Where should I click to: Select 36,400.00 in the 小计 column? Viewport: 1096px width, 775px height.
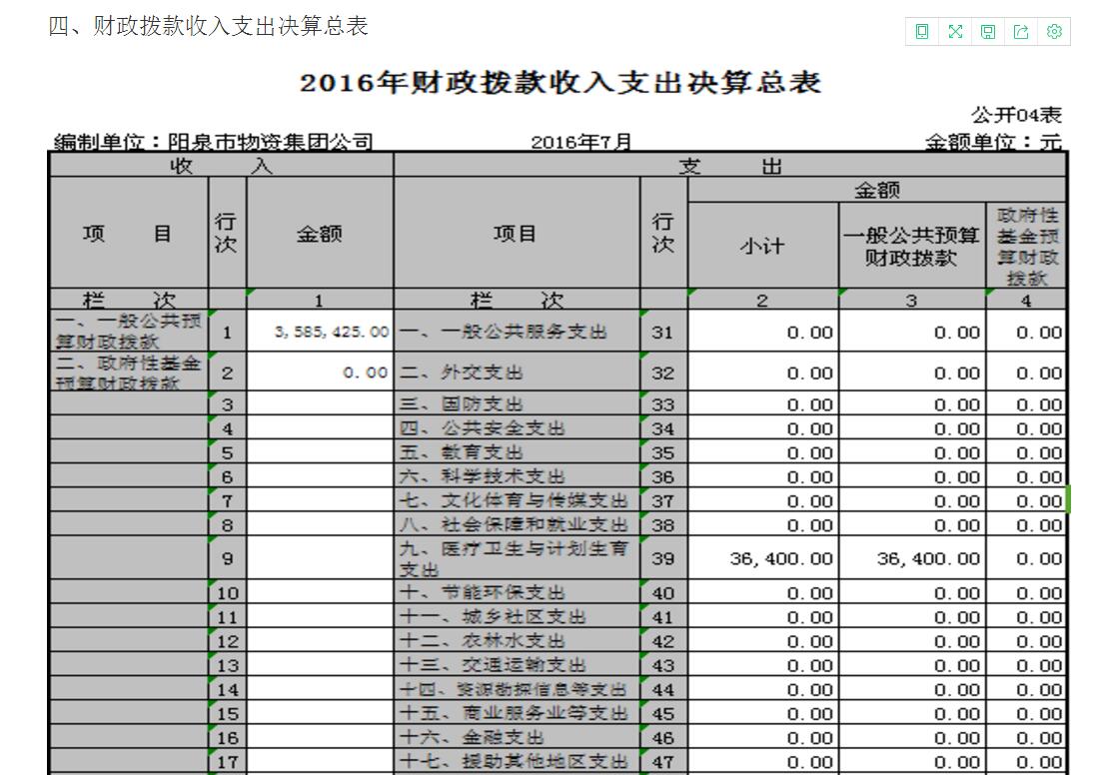[x=780, y=559]
